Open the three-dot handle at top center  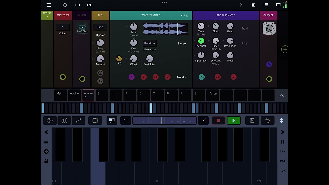(x=164, y=2)
